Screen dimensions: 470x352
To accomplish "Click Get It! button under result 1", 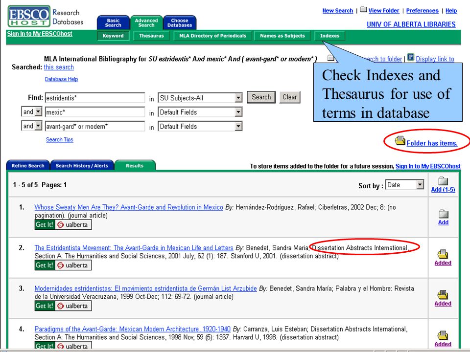I will [x=45, y=225].
